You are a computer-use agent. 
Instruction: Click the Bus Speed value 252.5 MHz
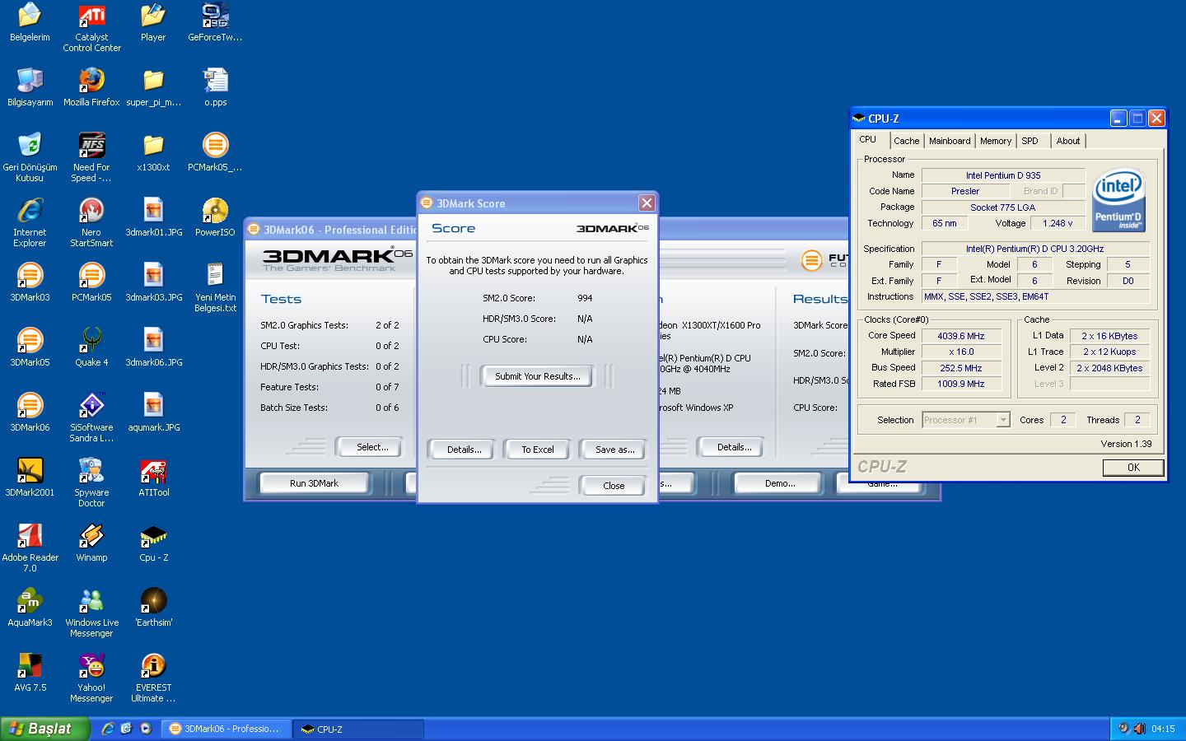coord(960,368)
